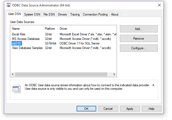
Task: Click the horizontal scrollbar thumb
Action: pyautogui.click(x=61, y=74)
